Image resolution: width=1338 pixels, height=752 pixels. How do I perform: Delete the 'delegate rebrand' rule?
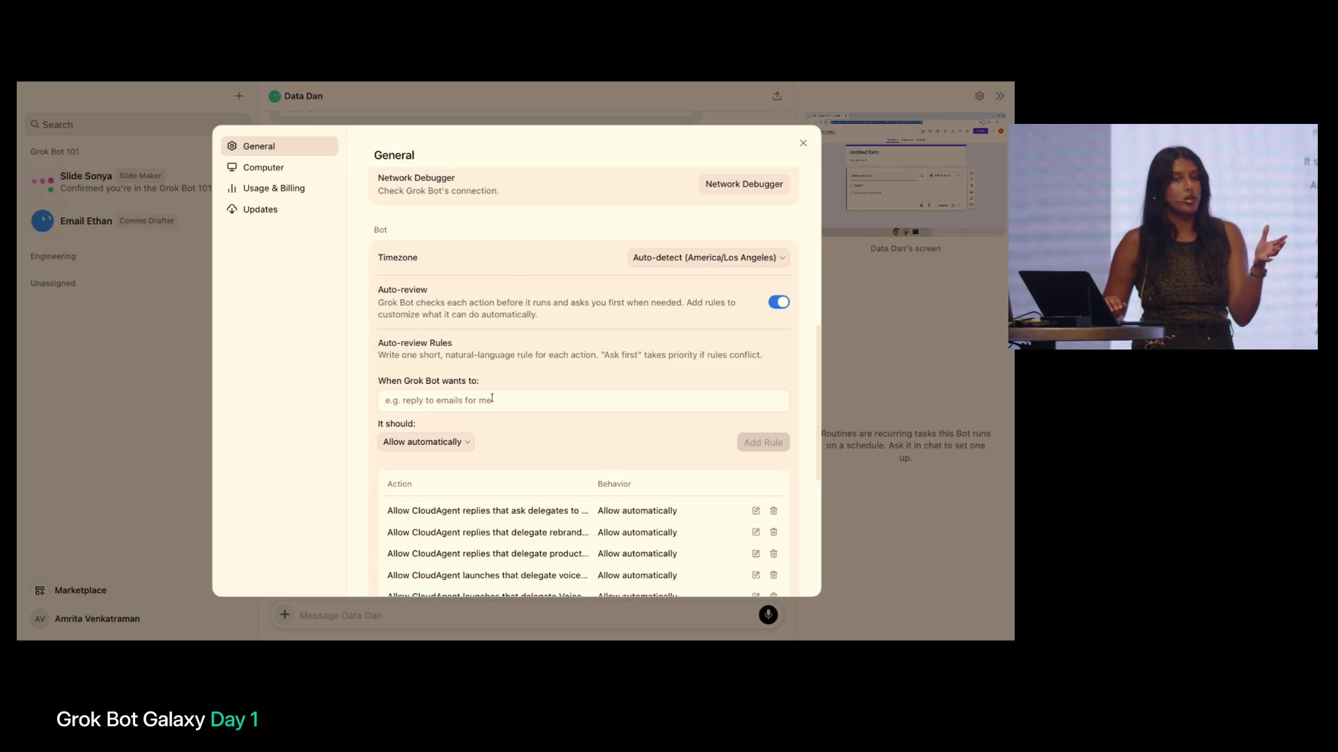click(774, 532)
